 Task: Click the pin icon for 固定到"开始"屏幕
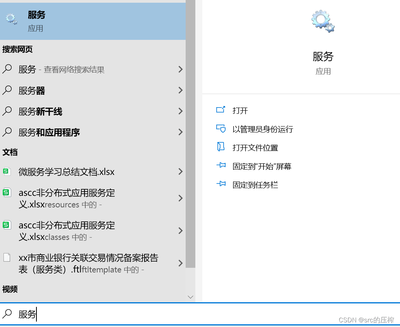(x=221, y=165)
